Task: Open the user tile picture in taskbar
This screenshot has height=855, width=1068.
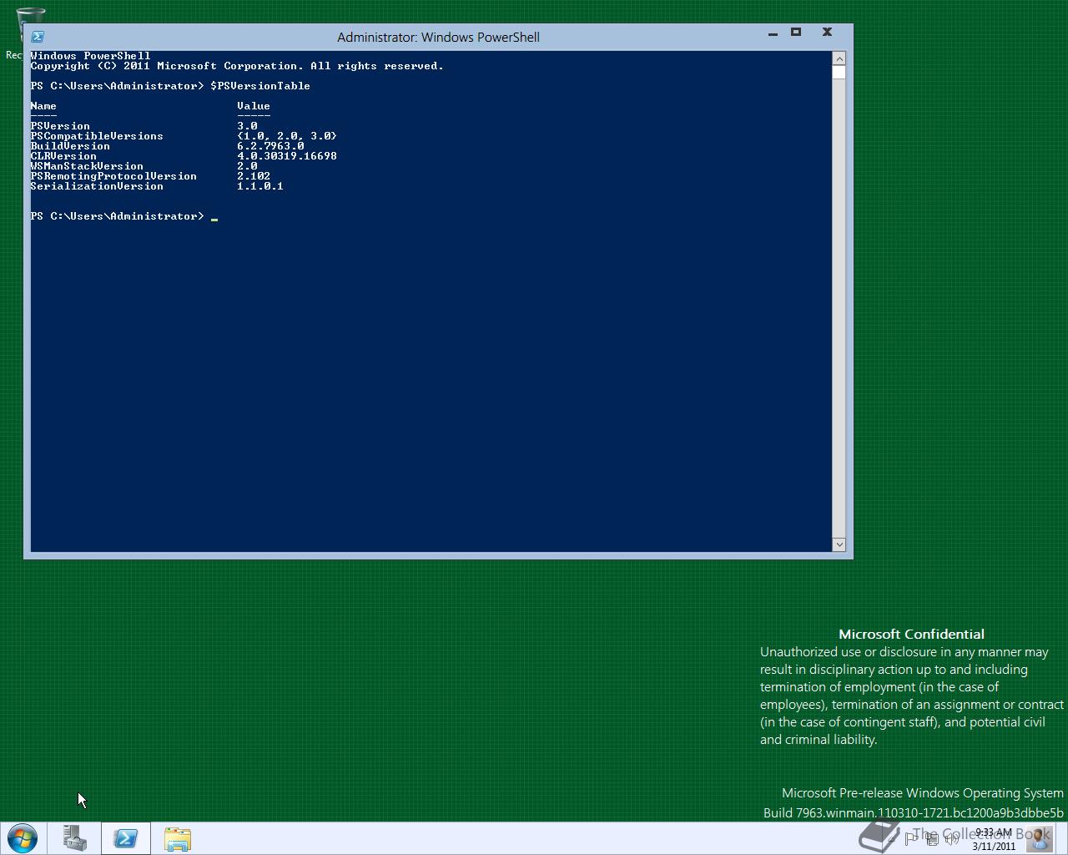Action: pos(1039,838)
